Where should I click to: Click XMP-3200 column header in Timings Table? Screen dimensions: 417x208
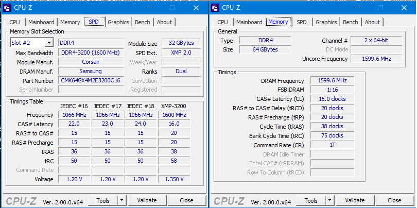(x=173, y=106)
